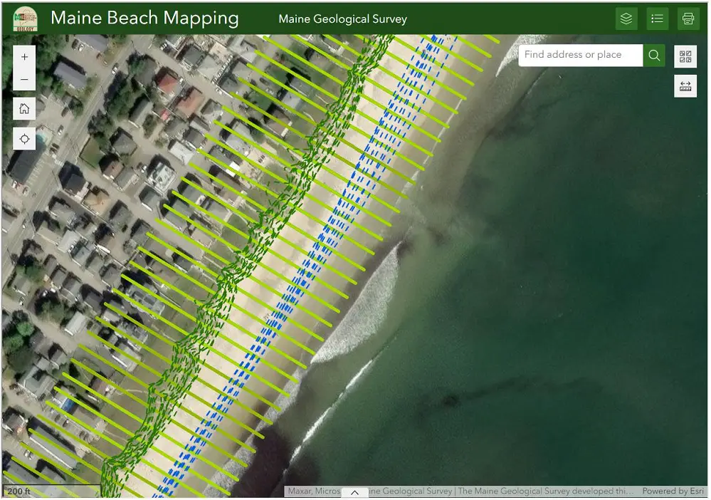Click the Maine Beach Mapping title

point(144,18)
